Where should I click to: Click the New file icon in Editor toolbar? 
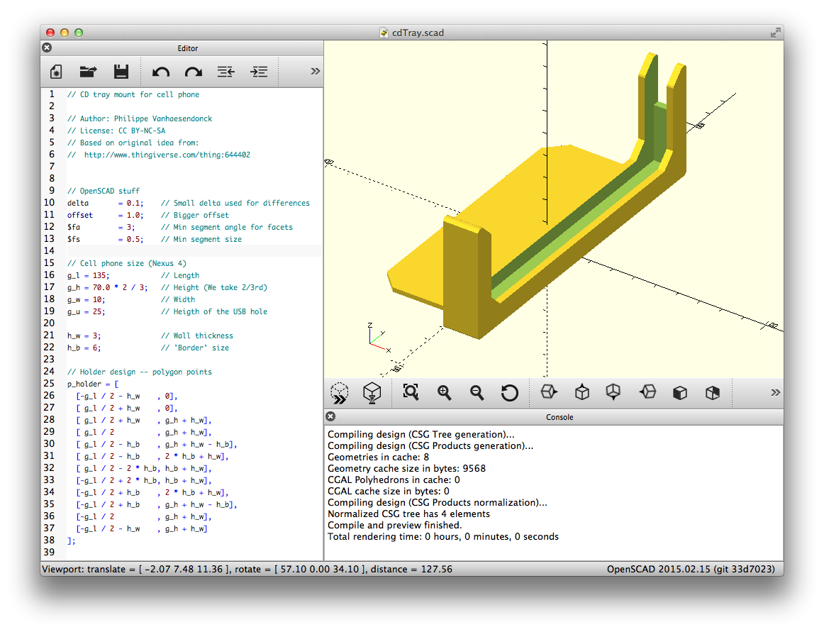56,72
